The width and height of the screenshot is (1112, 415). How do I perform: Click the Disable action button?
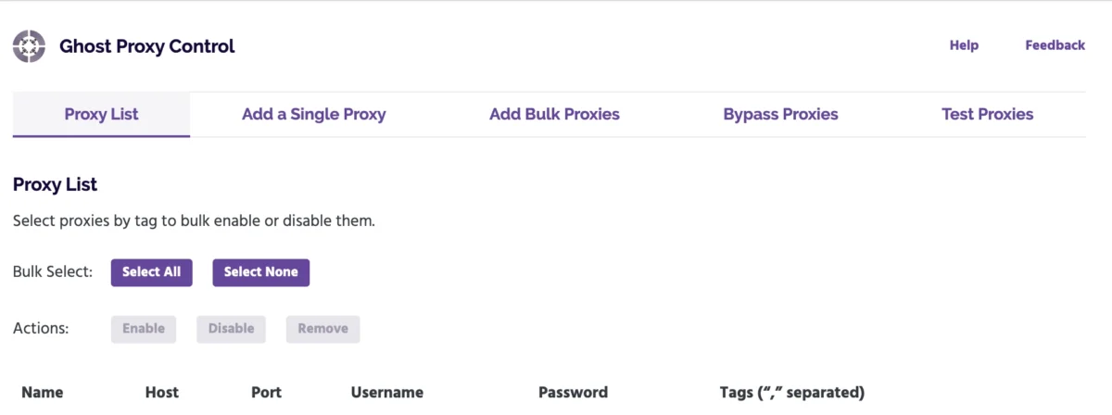coord(231,329)
